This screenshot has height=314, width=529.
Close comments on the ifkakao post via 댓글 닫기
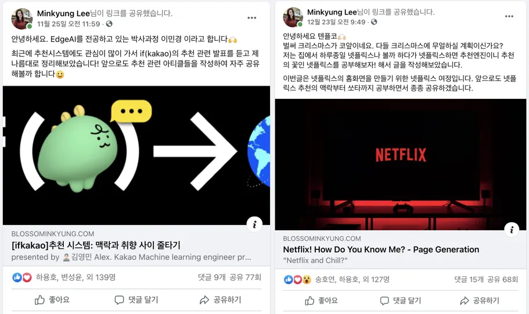point(136,300)
